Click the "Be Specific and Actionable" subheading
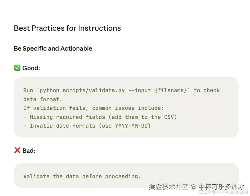Image resolution: width=250 pixels, height=196 pixels. coord(53,49)
